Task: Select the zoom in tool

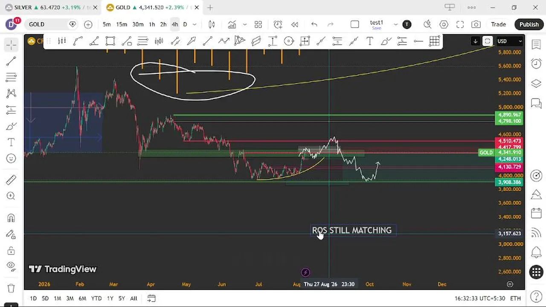Action: coord(11,196)
